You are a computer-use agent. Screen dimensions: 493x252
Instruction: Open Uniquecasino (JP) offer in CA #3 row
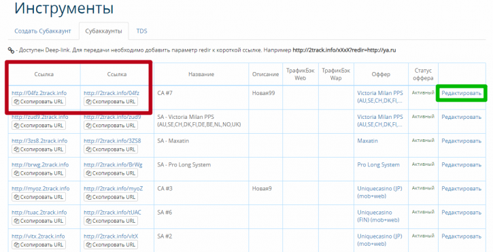379,192
